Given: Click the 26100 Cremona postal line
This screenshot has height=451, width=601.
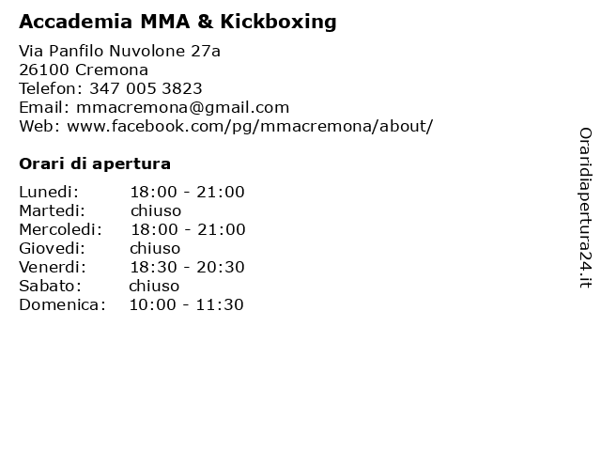Looking at the screenshot, I should coord(84,70).
